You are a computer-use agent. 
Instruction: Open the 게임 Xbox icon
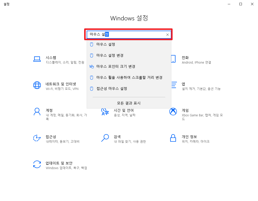coord(173,112)
